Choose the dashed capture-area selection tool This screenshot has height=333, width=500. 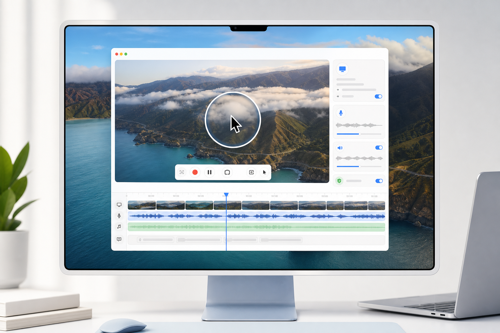pos(182,172)
